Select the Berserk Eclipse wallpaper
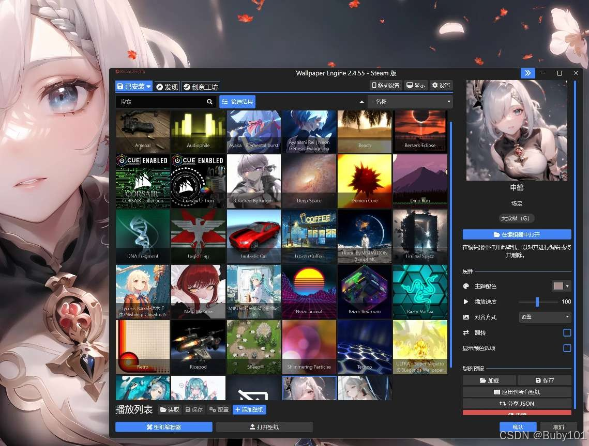The image size is (589, 446). 420,131
